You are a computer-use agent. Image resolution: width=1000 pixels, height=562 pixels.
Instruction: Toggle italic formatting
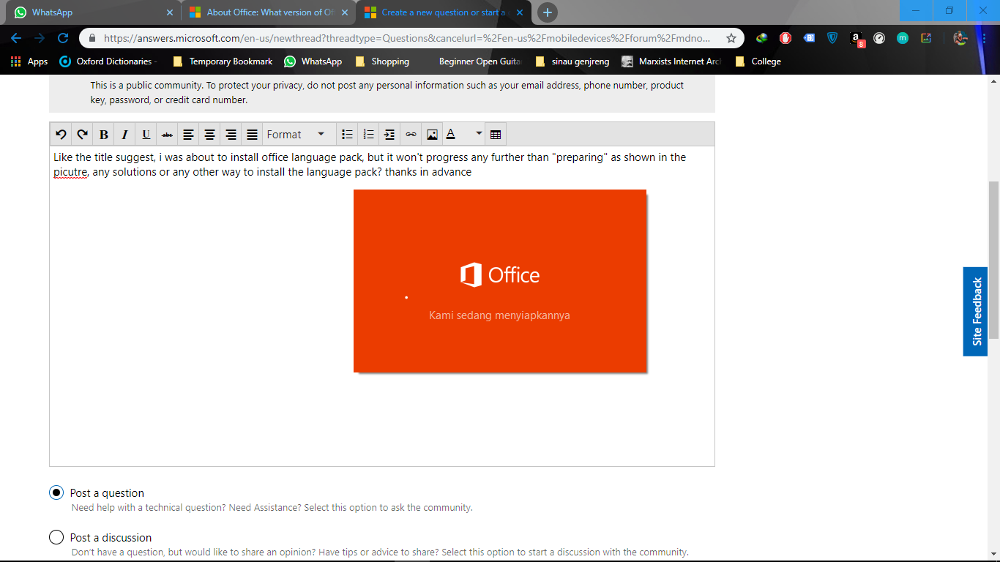click(125, 135)
